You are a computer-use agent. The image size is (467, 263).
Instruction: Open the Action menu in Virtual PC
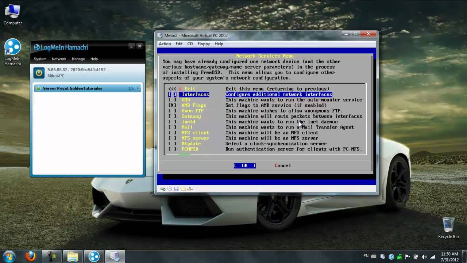coord(165,44)
